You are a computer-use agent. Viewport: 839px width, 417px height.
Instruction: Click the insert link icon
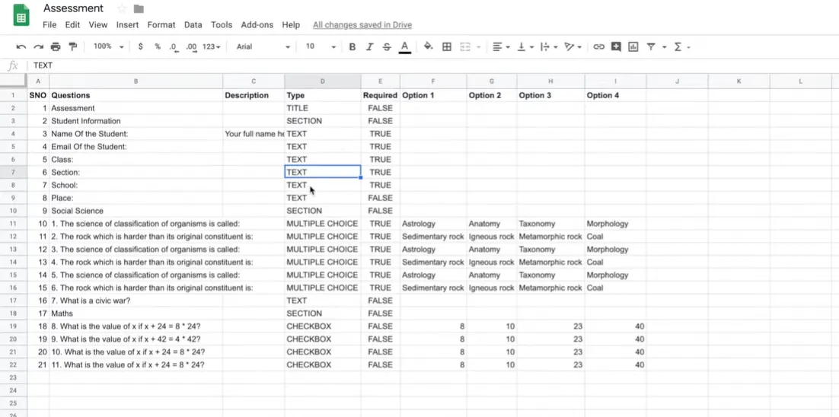pyautogui.click(x=598, y=47)
